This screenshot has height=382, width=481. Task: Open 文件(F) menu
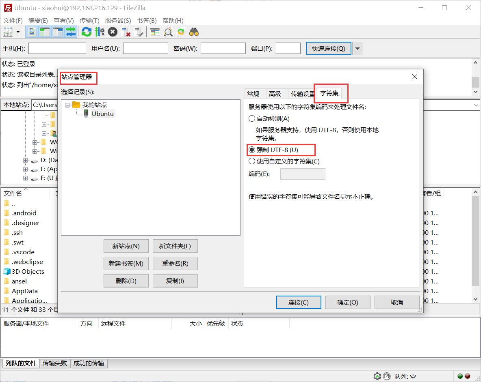(13, 21)
